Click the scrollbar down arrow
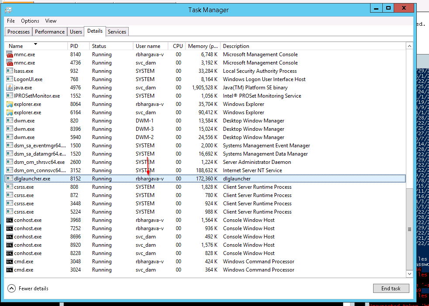 (409, 274)
